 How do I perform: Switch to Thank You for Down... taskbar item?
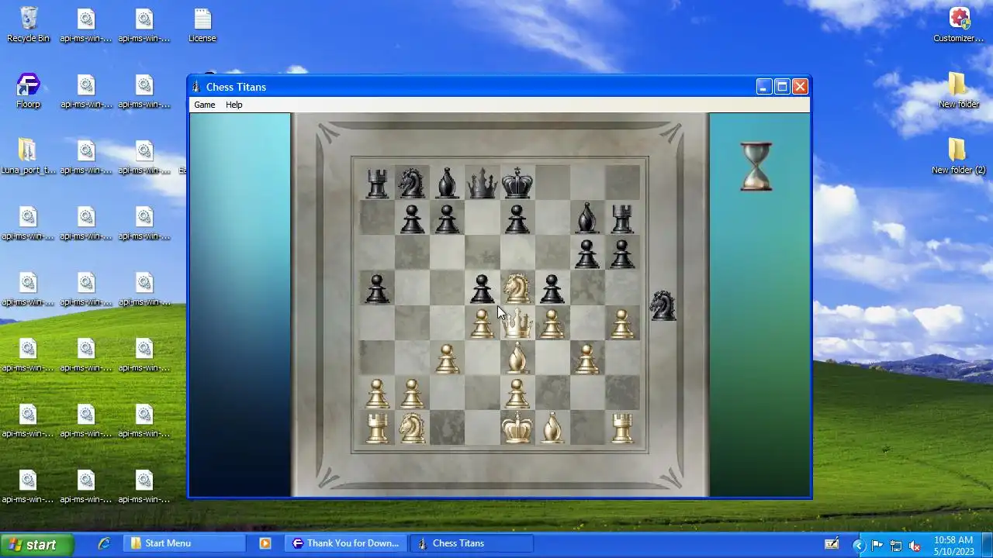point(346,543)
